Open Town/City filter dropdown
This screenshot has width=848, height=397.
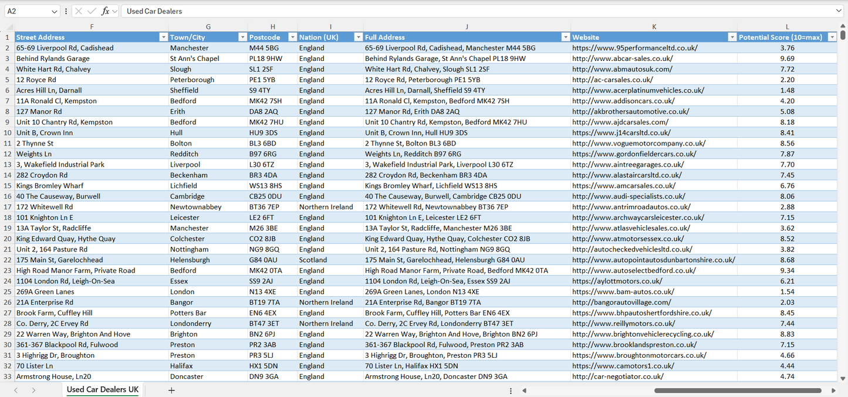[242, 37]
